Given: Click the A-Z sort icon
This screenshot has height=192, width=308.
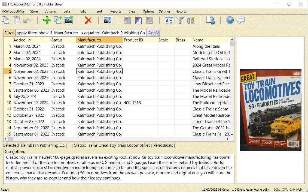Looking at the screenshot, I should [x=169, y=20].
